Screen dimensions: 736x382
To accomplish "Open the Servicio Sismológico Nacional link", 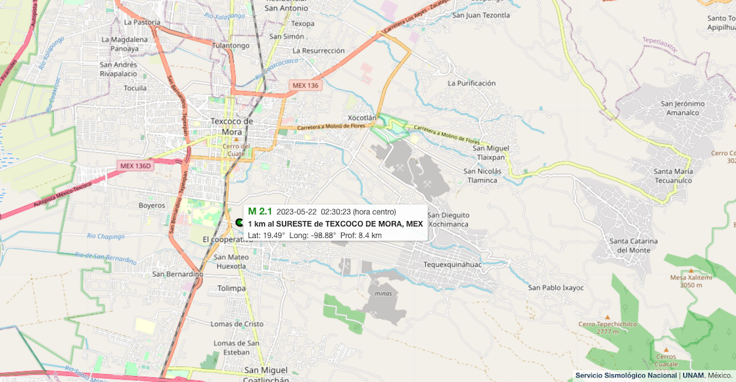I will click(x=626, y=375).
